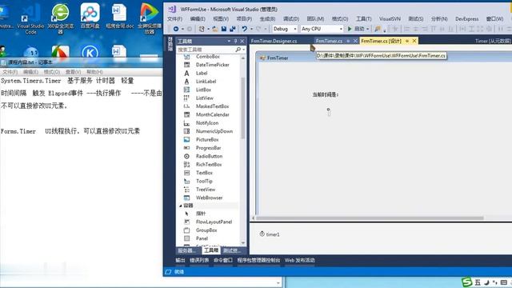The height and width of the screenshot is (288, 512).
Task: Click the toolbox vertical scrollbar
Action: [242, 108]
